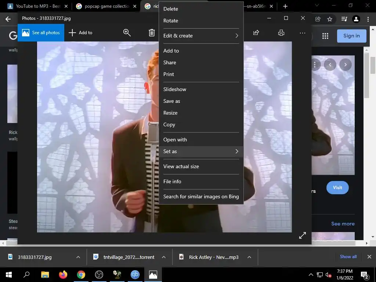The height and width of the screenshot is (282, 376).
Task: Open OBS Studio from the taskbar
Action: point(99,275)
